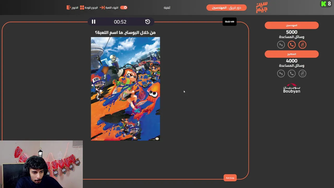334x188 pixels.
Task: Click the المهندسين team score 5000
Action: point(292,32)
